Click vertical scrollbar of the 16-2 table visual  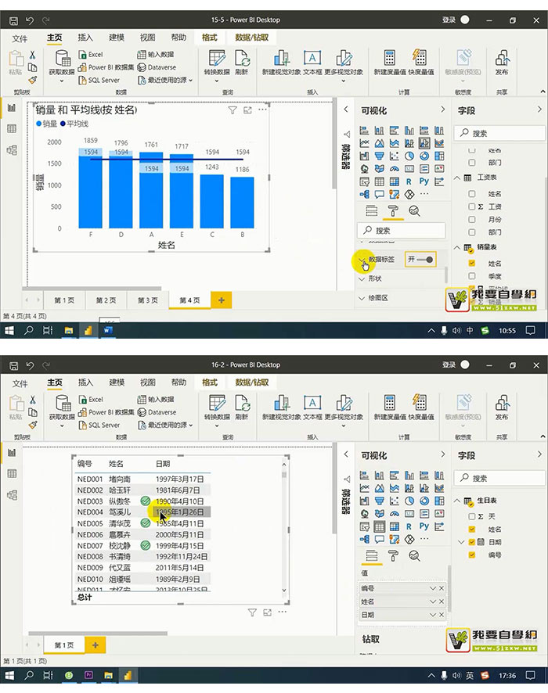click(284, 475)
